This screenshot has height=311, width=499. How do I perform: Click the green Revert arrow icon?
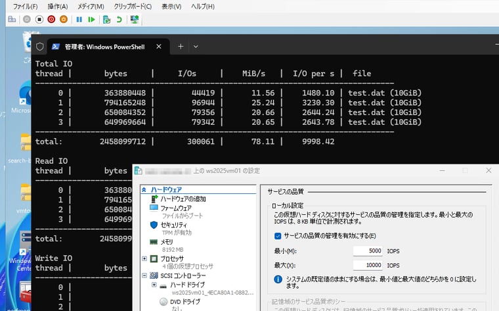click(x=119, y=20)
